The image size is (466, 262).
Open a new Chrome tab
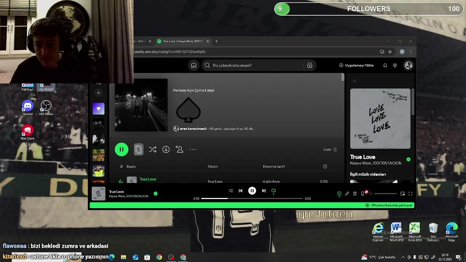tap(216, 41)
